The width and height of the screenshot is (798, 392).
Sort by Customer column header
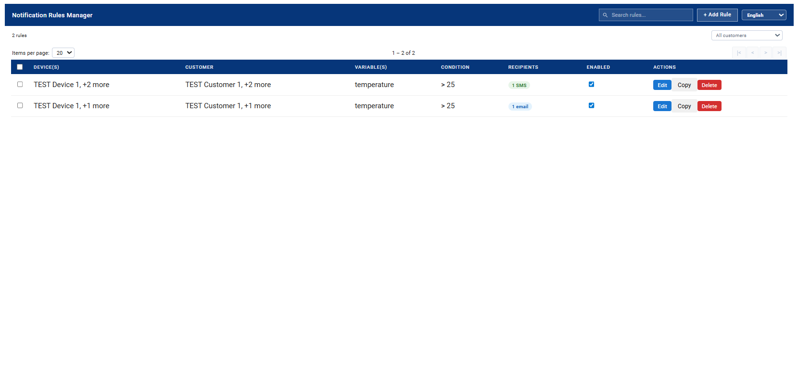(199, 67)
